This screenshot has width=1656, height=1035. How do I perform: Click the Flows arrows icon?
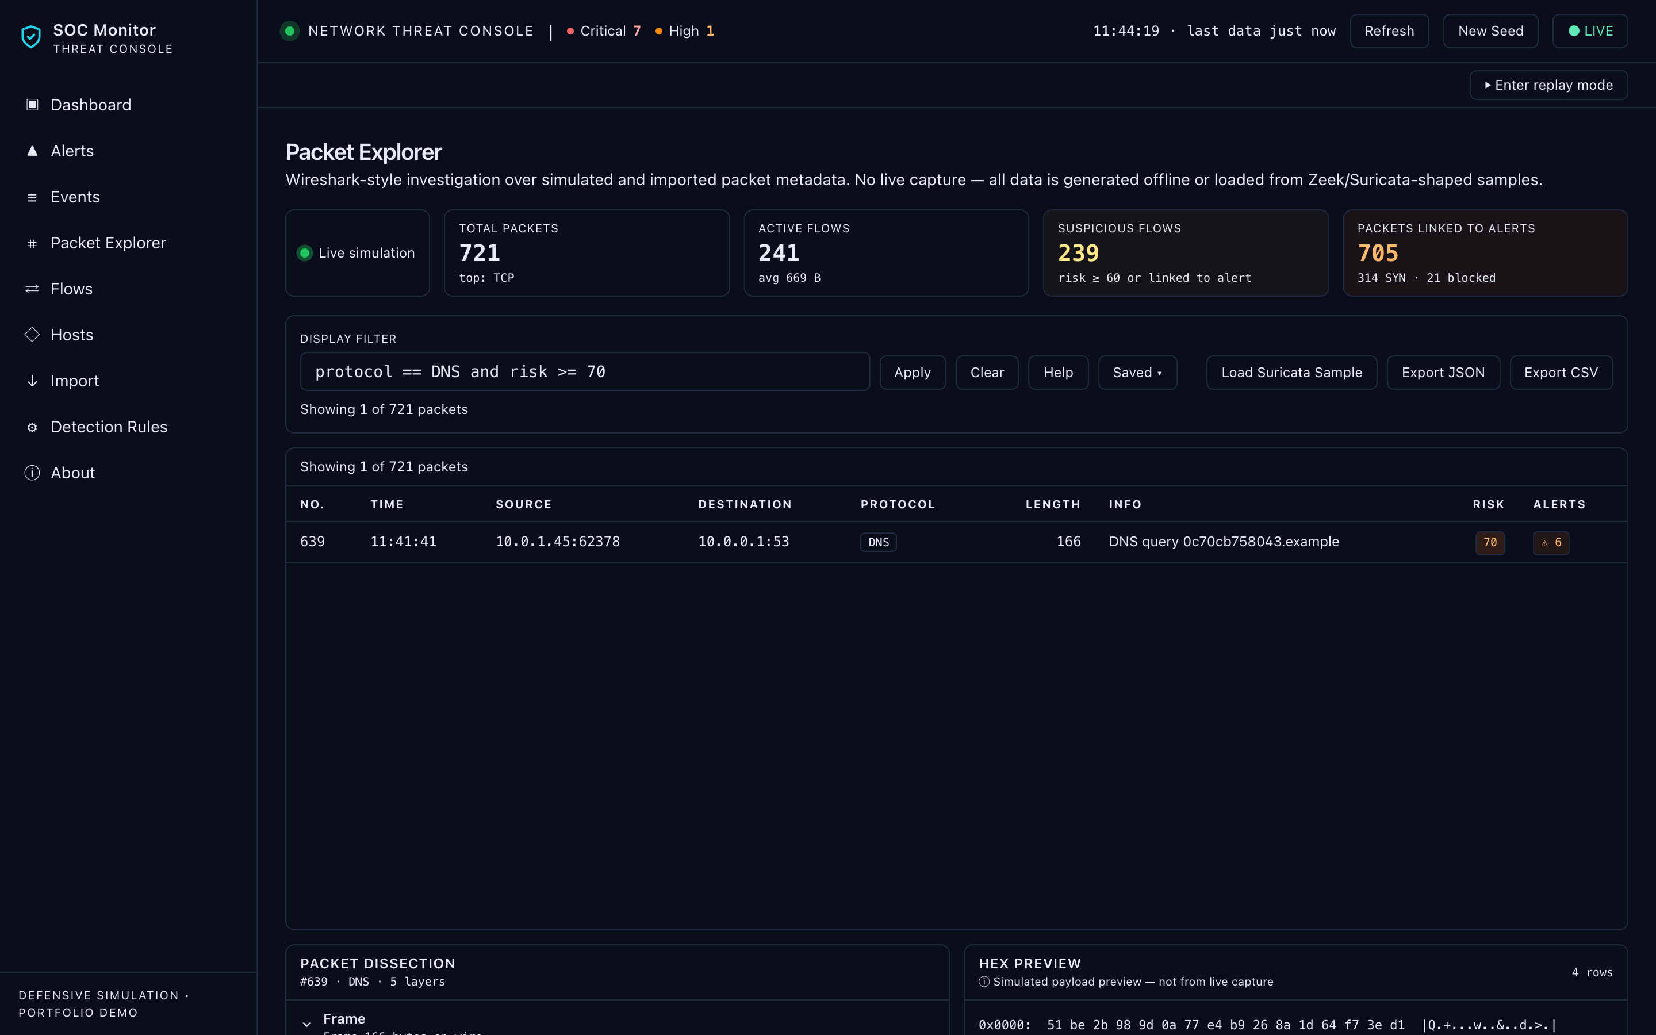click(32, 289)
